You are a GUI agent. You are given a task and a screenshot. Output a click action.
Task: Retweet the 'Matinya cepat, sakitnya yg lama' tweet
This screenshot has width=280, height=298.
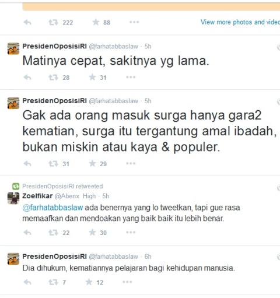pyautogui.click(x=53, y=78)
